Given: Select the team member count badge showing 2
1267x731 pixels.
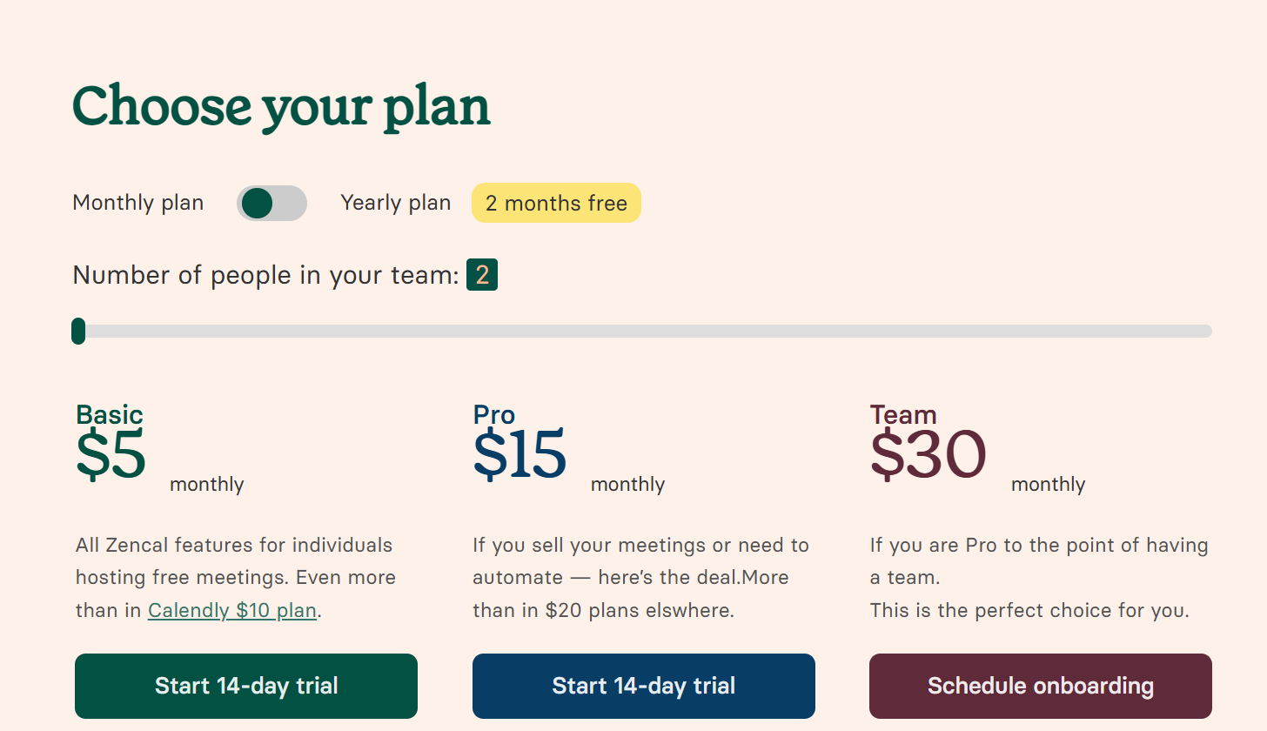Looking at the screenshot, I should pos(483,275).
